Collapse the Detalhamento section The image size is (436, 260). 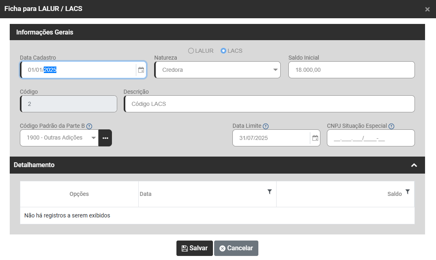(x=414, y=165)
